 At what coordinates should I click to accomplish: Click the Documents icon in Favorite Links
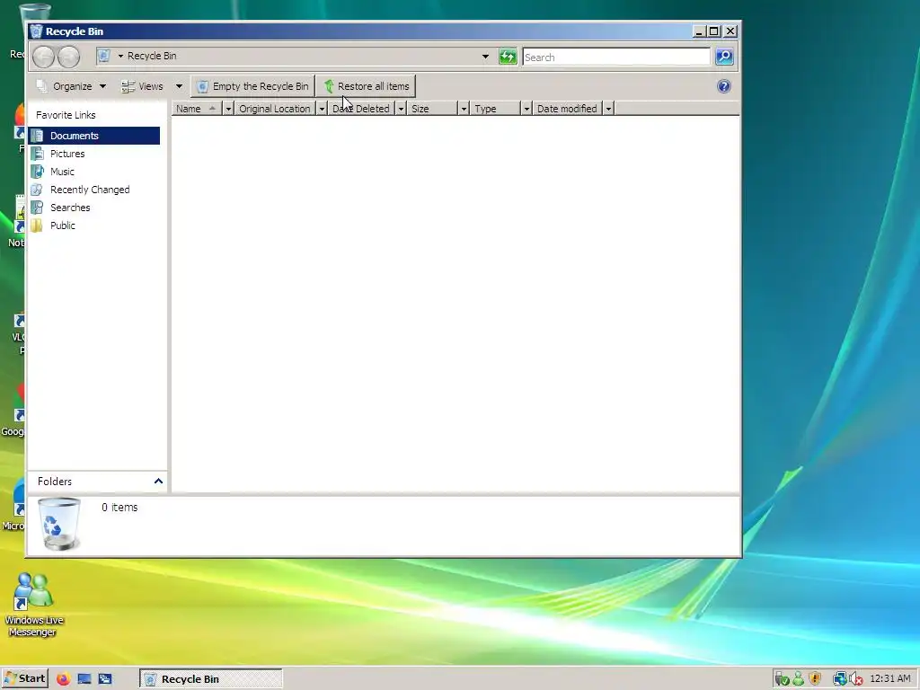coord(37,136)
